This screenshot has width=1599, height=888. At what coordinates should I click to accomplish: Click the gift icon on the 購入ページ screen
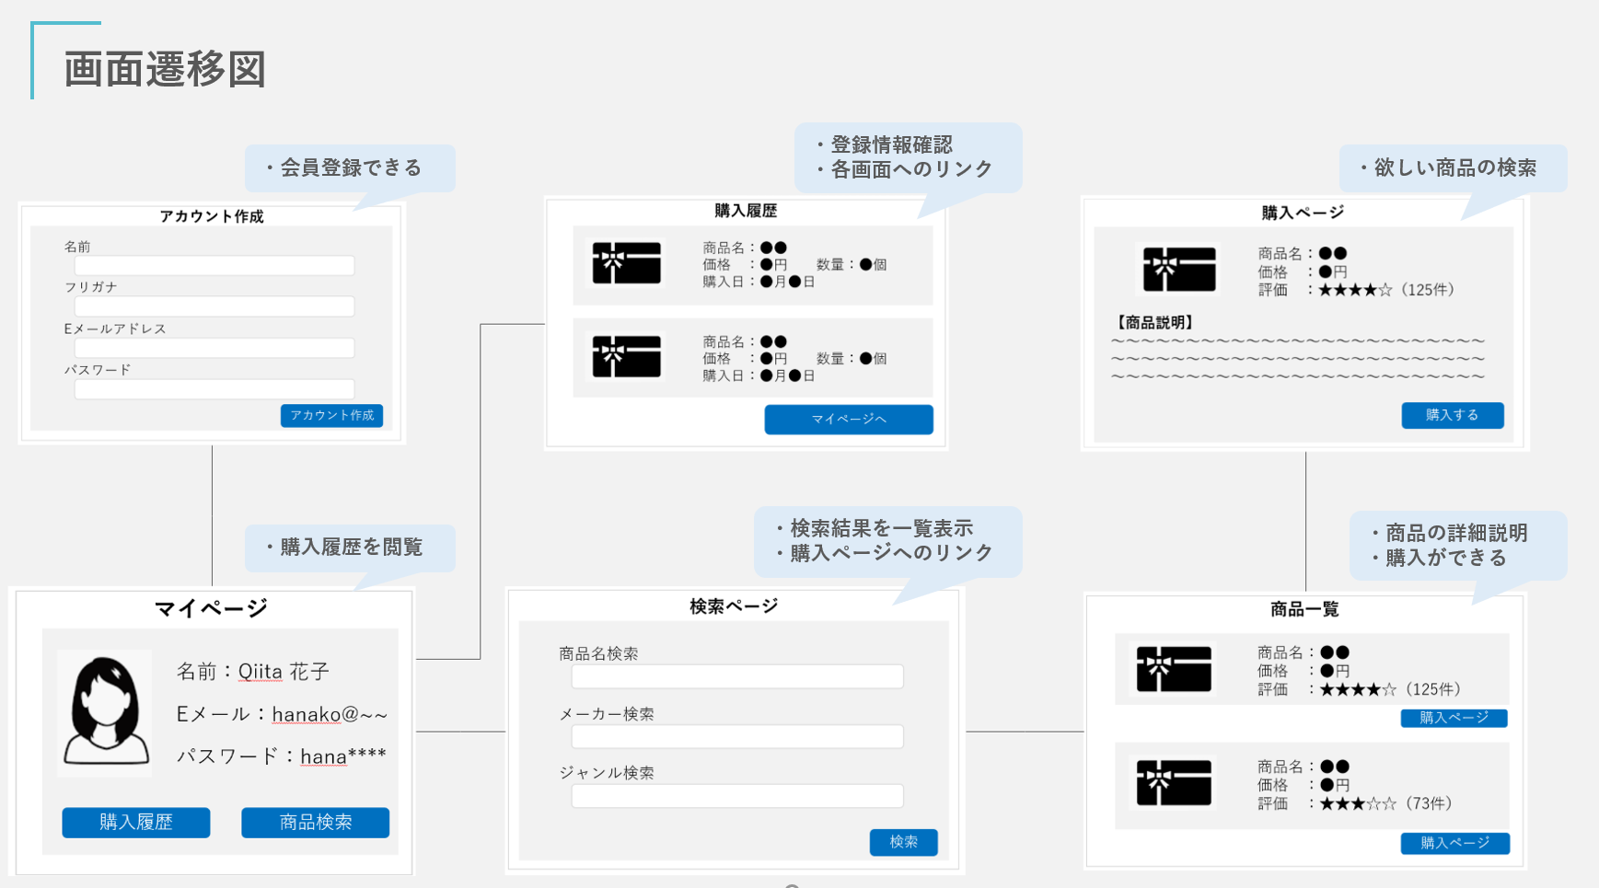tap(1179, 269)
